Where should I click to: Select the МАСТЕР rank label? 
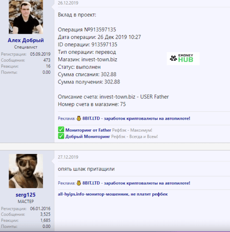click(x=26, y=202)
